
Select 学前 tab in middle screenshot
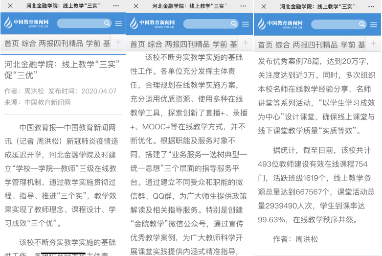220,44
